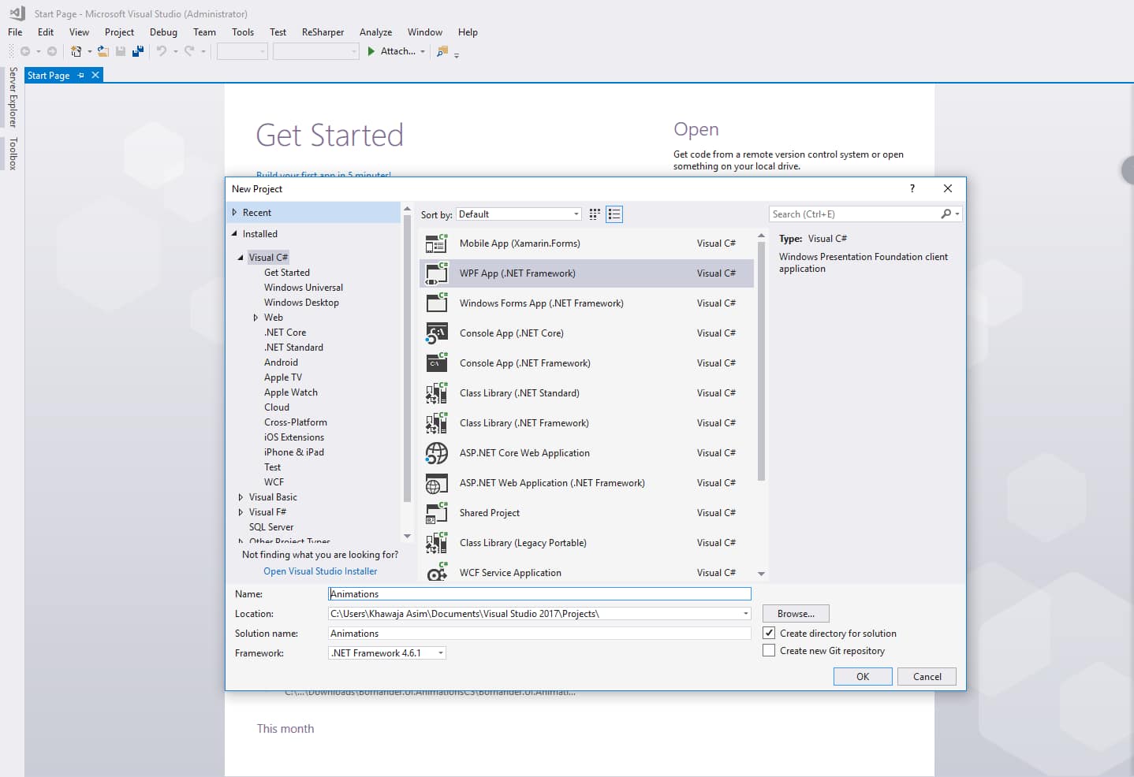Click the green Start/Attach play icon
1134x777 pixels.
371,51
